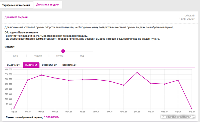Set scale to Год

82,56
